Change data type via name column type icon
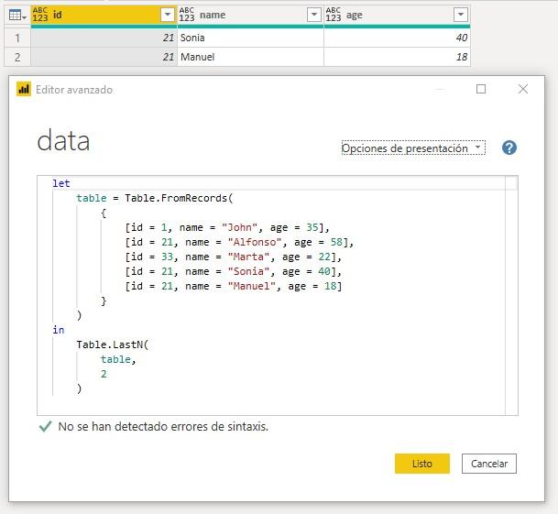 (187, 15)
